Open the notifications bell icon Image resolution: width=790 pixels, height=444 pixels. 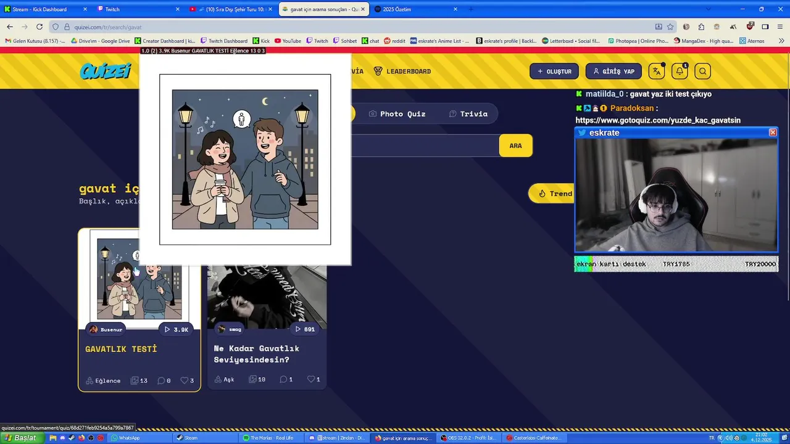point(680,72)
